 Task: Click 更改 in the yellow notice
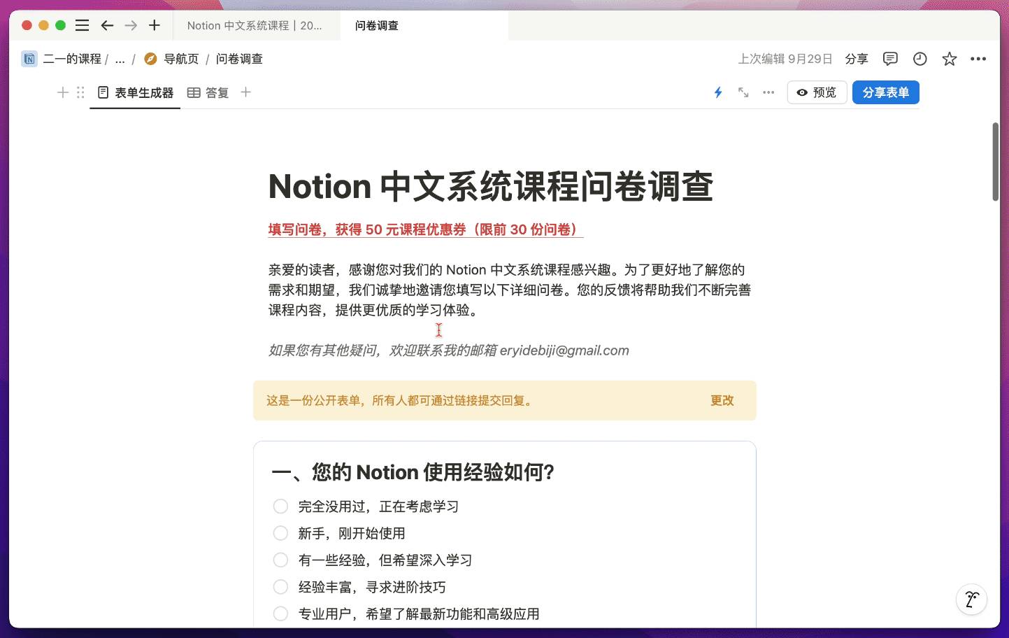(722, 400)
